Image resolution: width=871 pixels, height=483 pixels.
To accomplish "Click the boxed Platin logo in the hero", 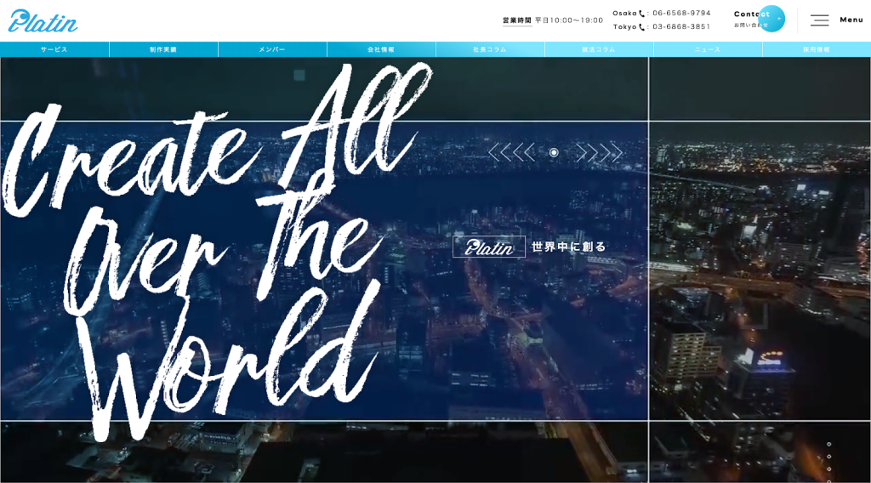I will coord(489,247).
